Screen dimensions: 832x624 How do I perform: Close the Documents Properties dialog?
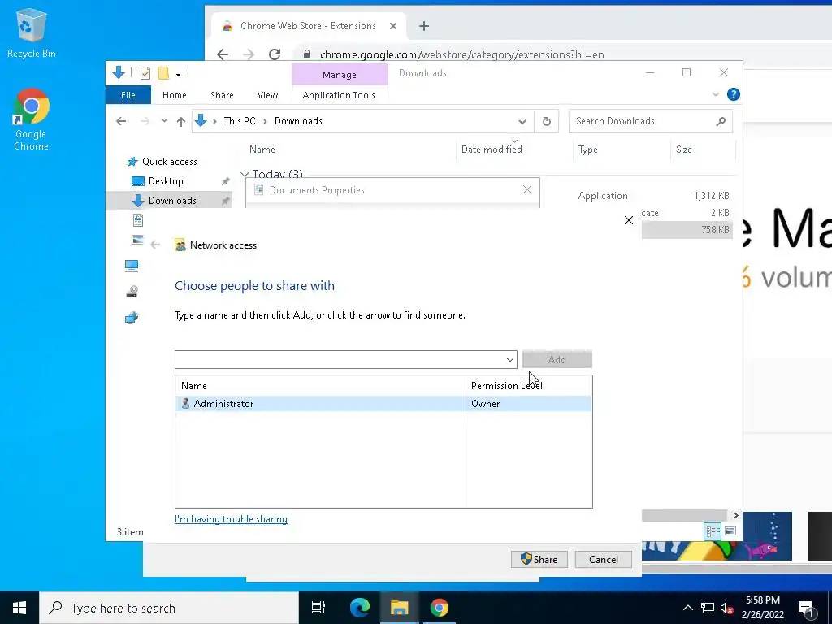coord(526,189)
